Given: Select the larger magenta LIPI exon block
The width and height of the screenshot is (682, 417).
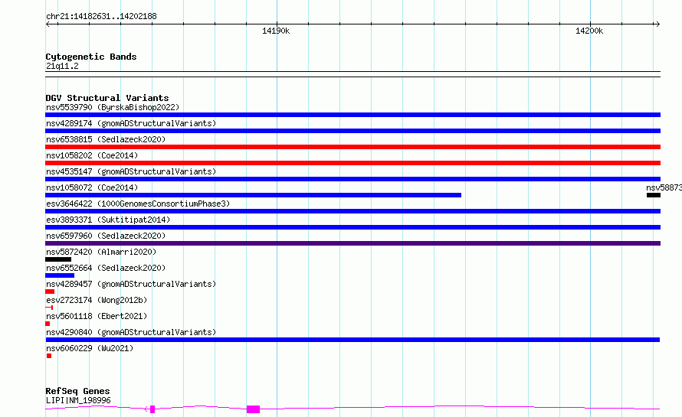Looking at the screenshot, I should pyautogui.click(x=253, y=409).
